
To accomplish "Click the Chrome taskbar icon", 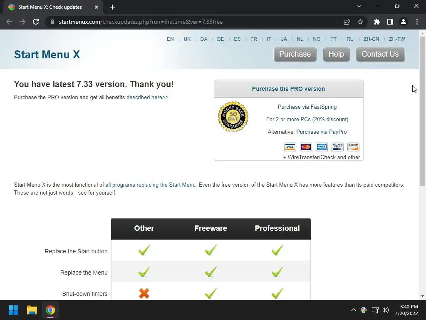I will (50, 310).
